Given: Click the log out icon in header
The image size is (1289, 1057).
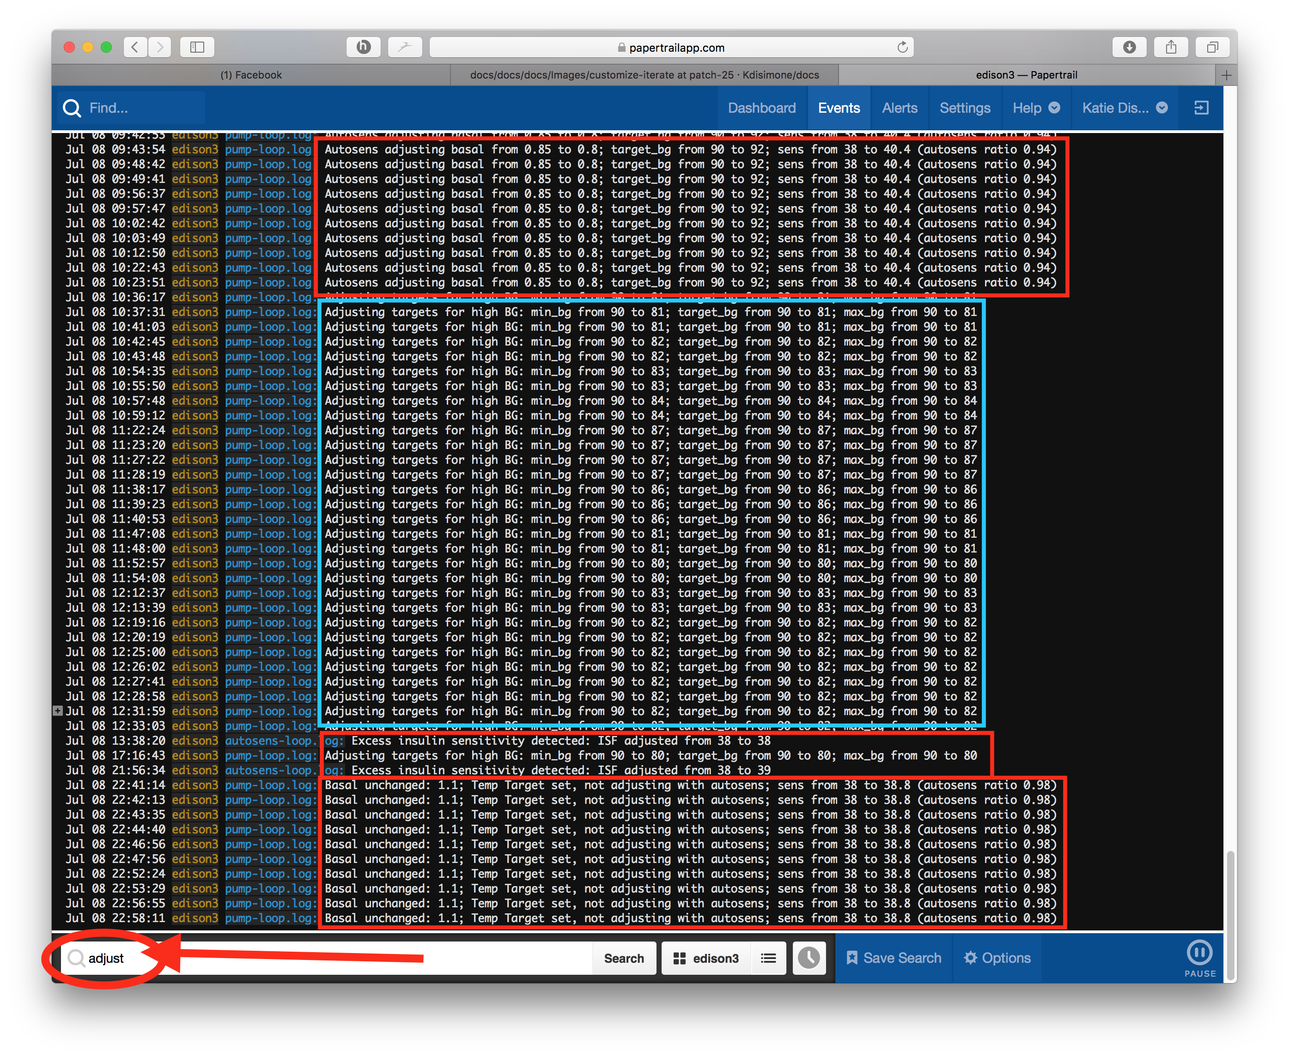Looking at the screenshot, I should point(1201,108).
